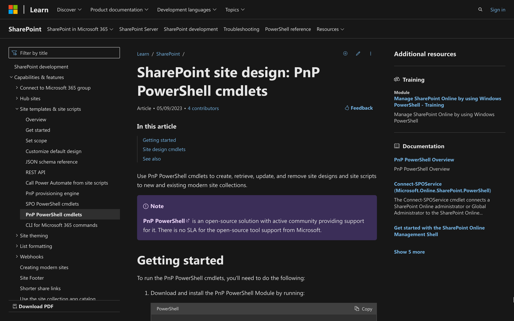
Task: Open the Troubleshooting nav item
Action: point(241,29)
